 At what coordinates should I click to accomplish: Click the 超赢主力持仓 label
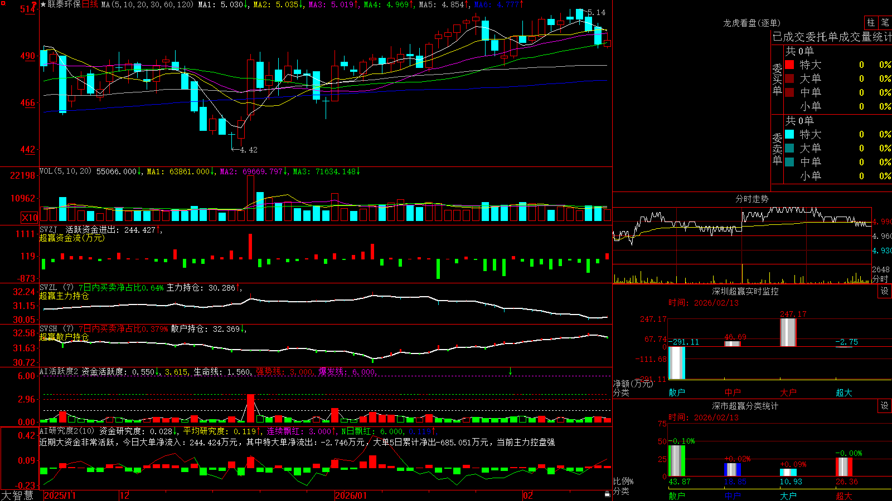[64, 296]
